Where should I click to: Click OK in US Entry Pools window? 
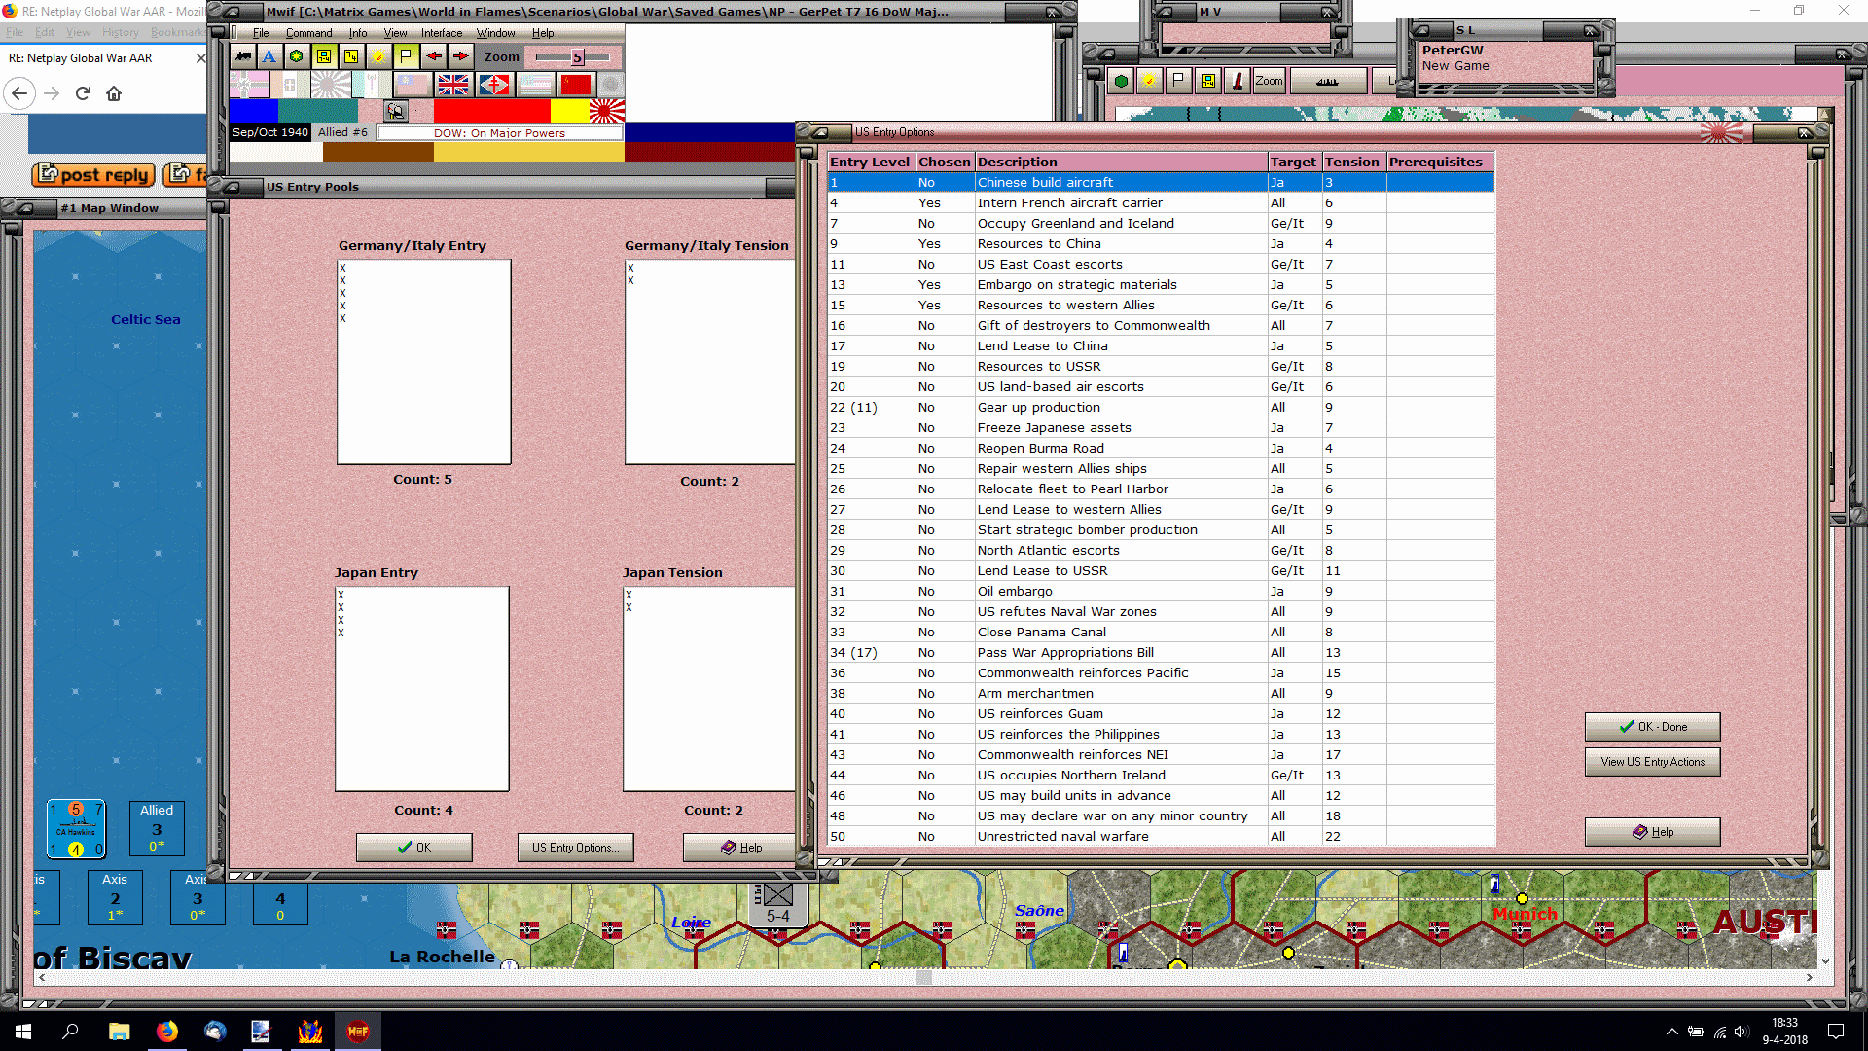414,848
